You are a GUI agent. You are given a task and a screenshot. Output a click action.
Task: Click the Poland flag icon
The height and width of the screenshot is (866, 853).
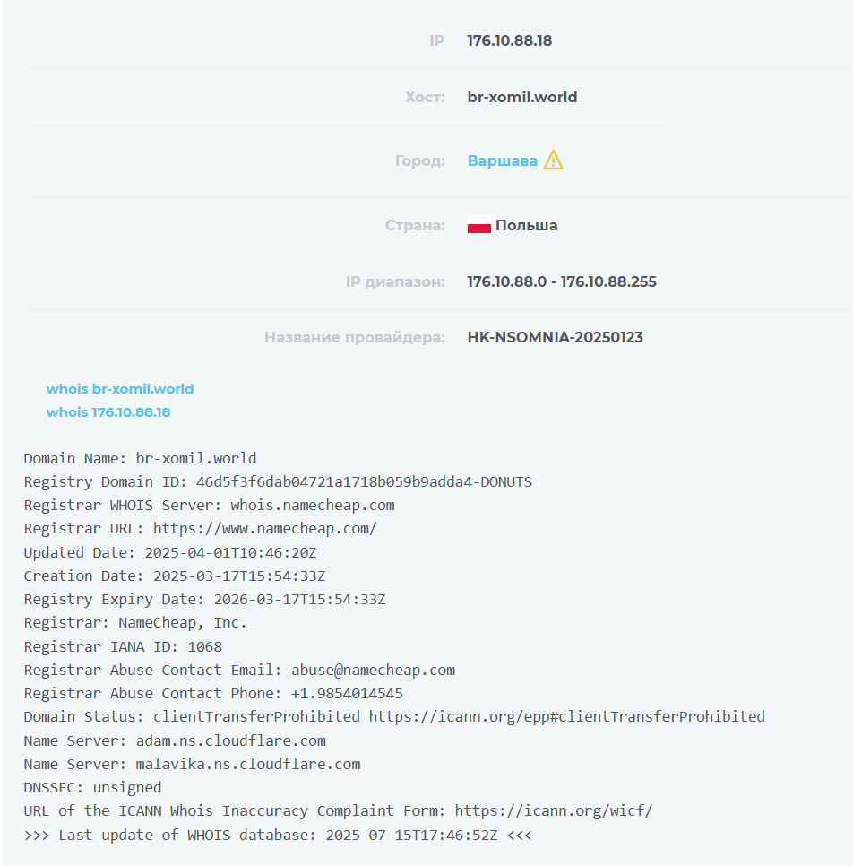click(478, 226)
